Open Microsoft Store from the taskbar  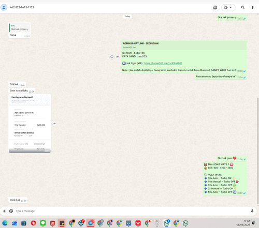click(x=24, y=223)
